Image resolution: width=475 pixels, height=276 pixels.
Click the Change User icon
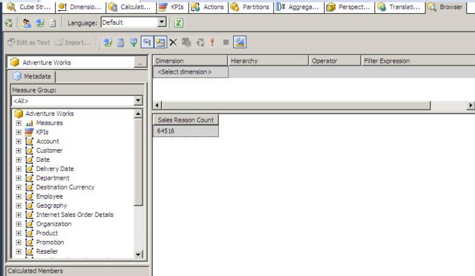tap(27, 23)
